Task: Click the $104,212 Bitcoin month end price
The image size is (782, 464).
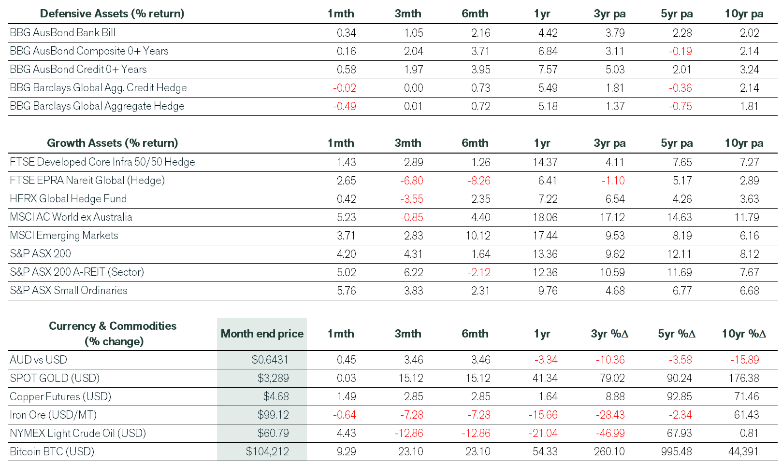Action: [267, 451]
